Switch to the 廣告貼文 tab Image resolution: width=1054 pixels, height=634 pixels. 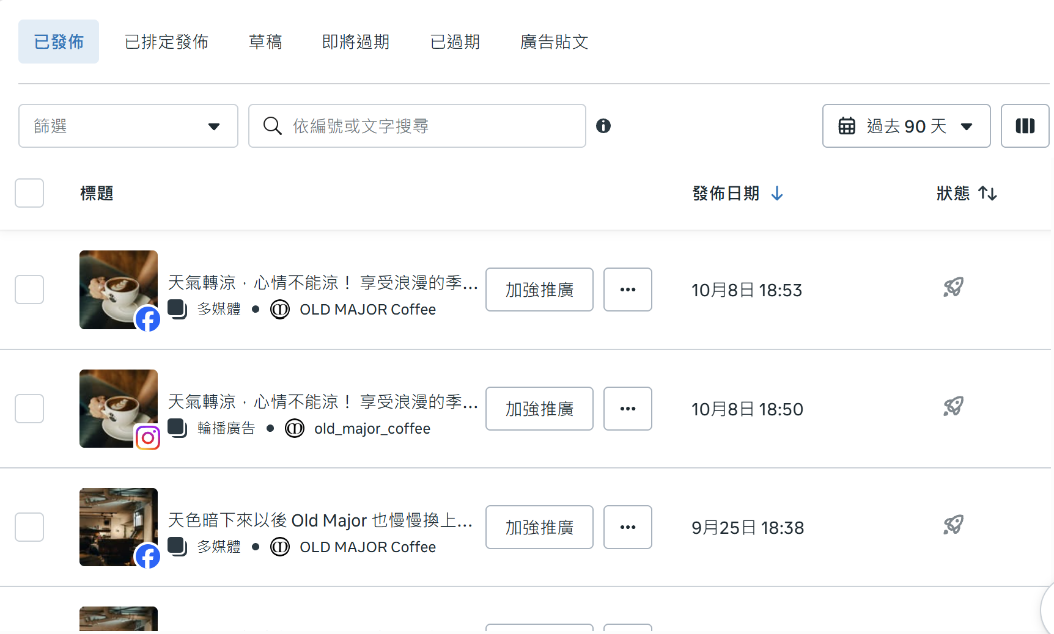click(554, 42)
